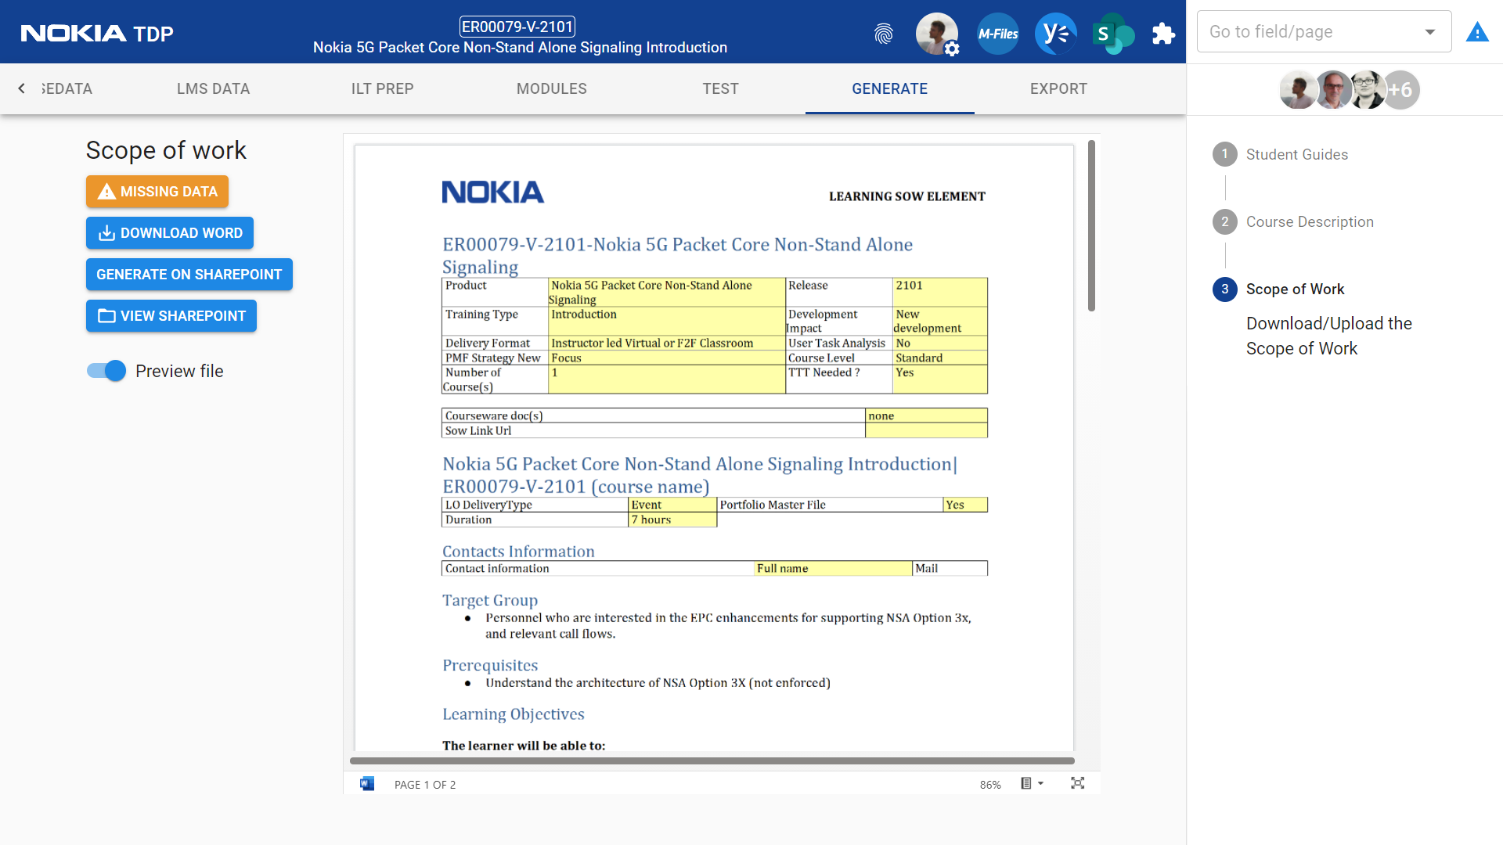Click the 'Target Group' heading in preview

490,600
